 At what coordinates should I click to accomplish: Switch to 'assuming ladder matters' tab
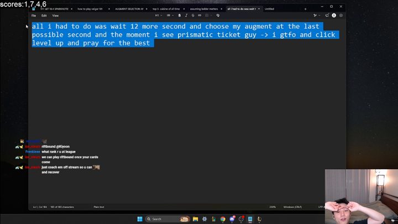coord(204,9)
